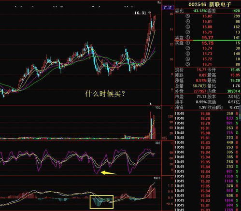Select the circled 1 sell level icon
The width and height of the screenshot is (241, 211).
pyautogui.click(x=188, y=38)
